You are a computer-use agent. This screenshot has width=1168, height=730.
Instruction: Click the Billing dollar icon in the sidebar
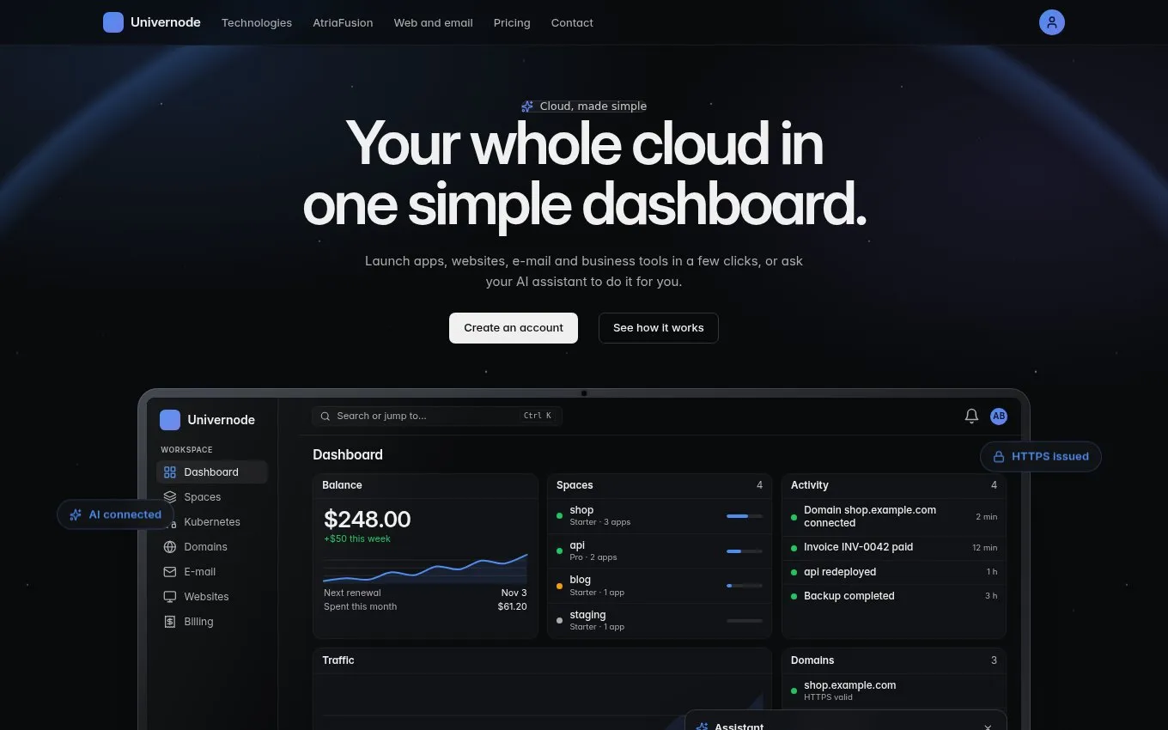coord(169,622)
